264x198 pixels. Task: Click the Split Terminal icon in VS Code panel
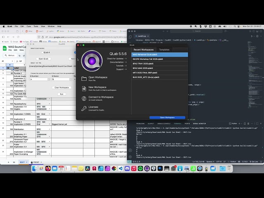pyautogui.click(x=245, y=124)
